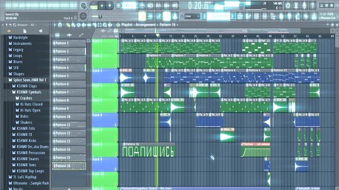Screen dimensions: 339x190
Task: Open the Hi Hats Closed subfolder
Action: [x=29, y=104]
